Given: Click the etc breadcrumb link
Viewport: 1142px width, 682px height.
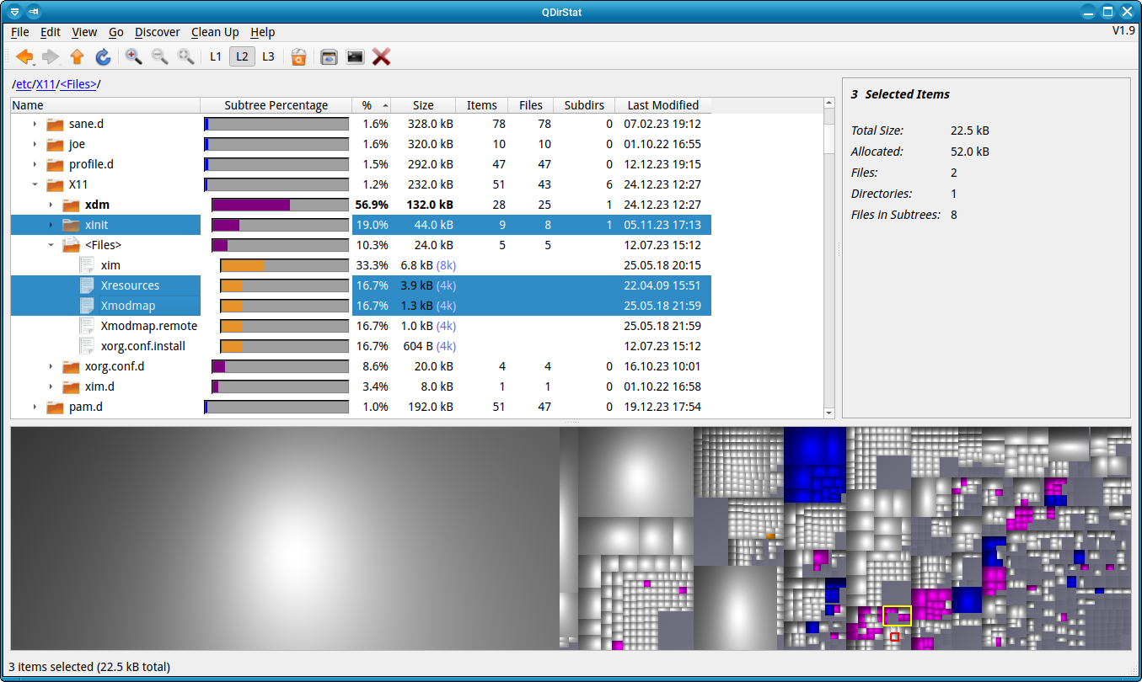Looking at the screenshot, I should point(24,84).
